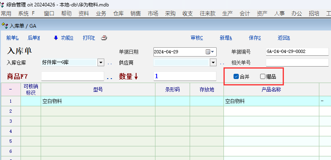Select 空白物料 cell in 产品名称 column

click(271, 101)
